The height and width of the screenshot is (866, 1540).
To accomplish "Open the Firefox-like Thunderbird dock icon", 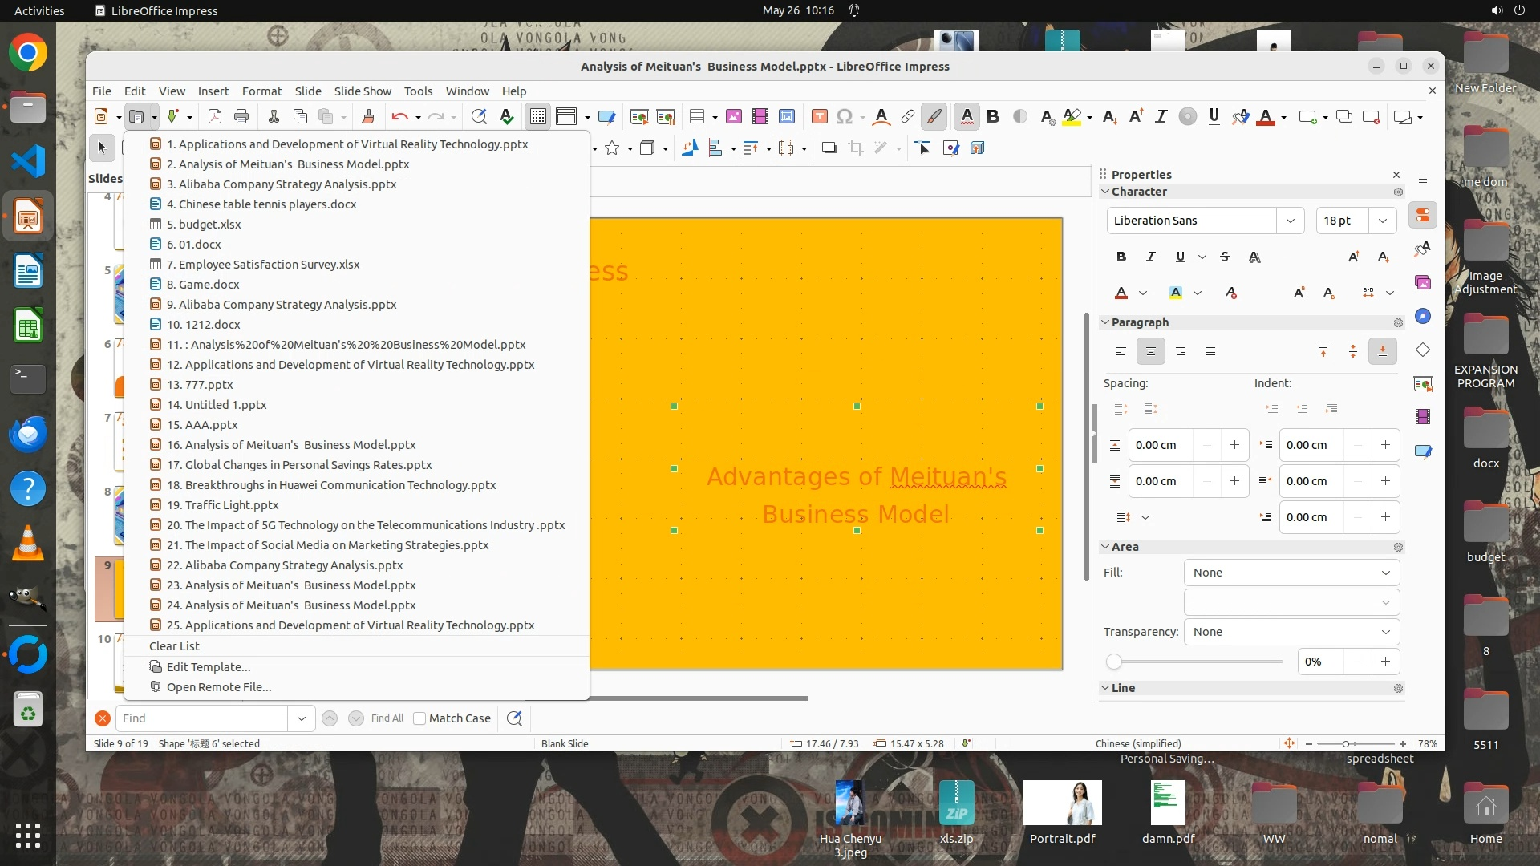I will [28, 434].
